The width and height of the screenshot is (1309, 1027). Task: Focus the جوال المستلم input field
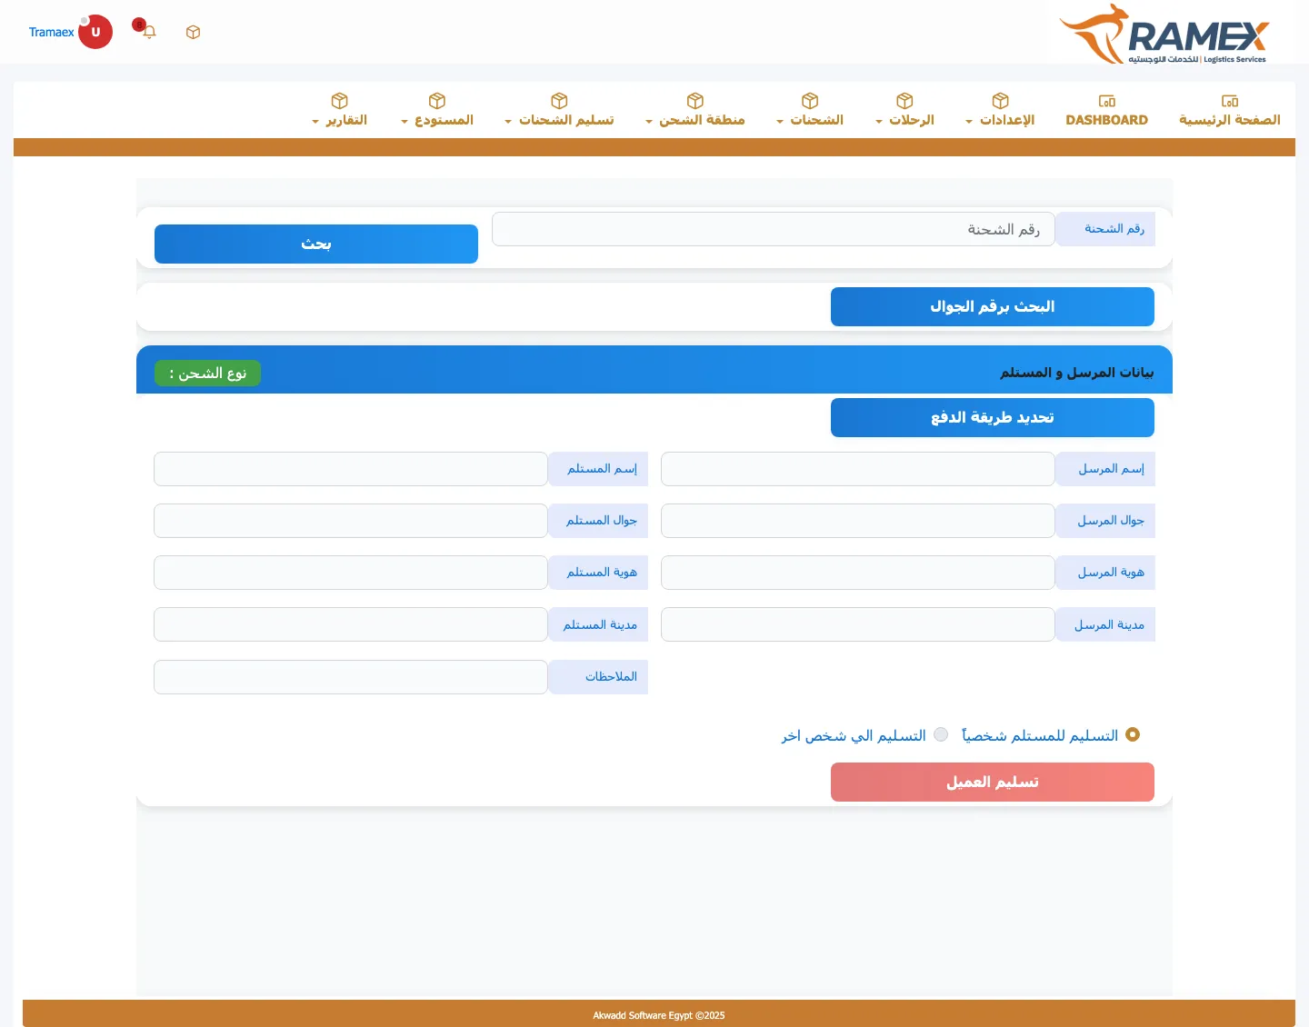pos(351,521)
